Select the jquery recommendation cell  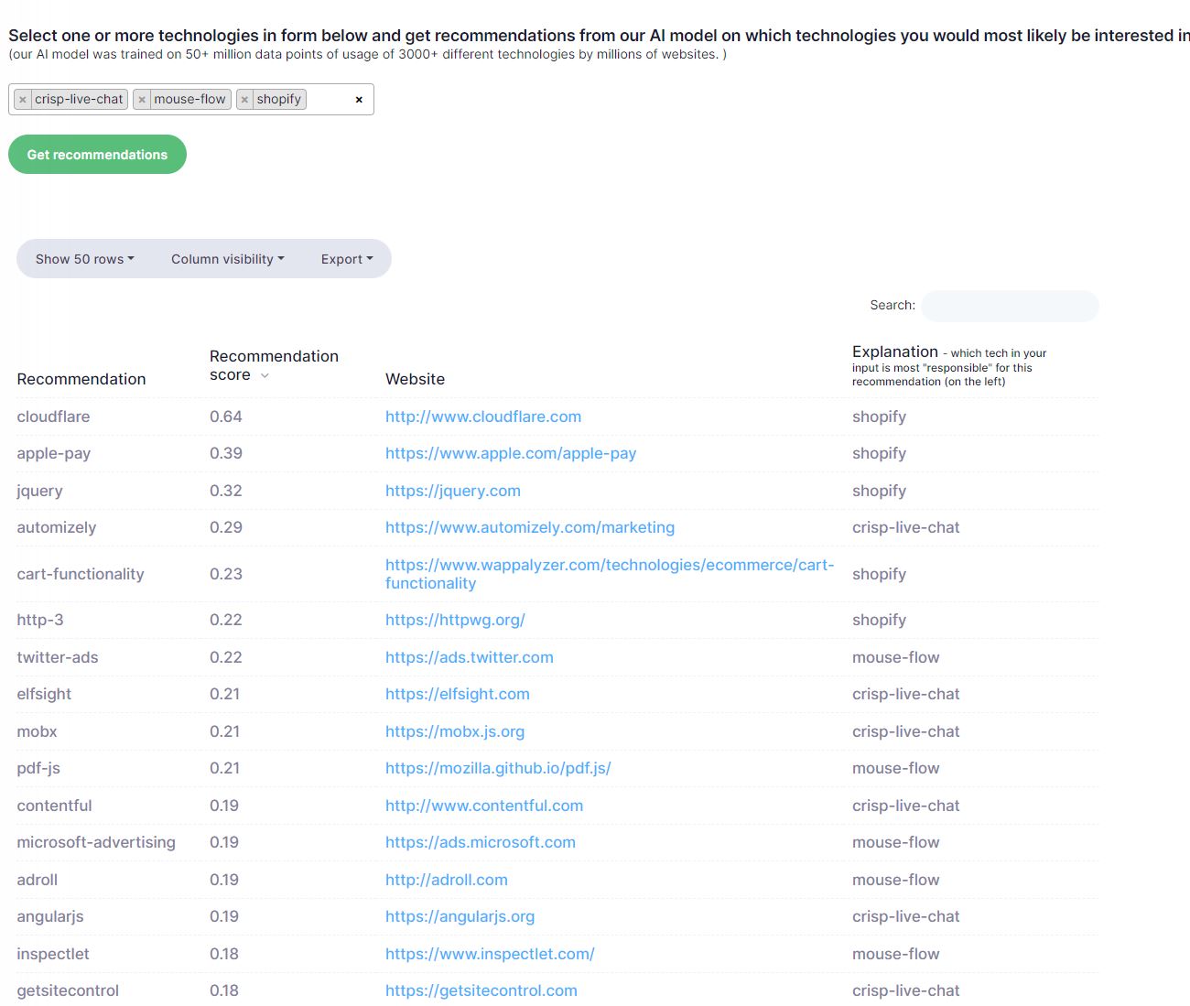39,491
